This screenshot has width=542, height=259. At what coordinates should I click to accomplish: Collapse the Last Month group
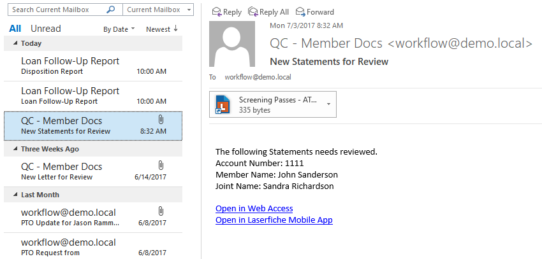15,195
